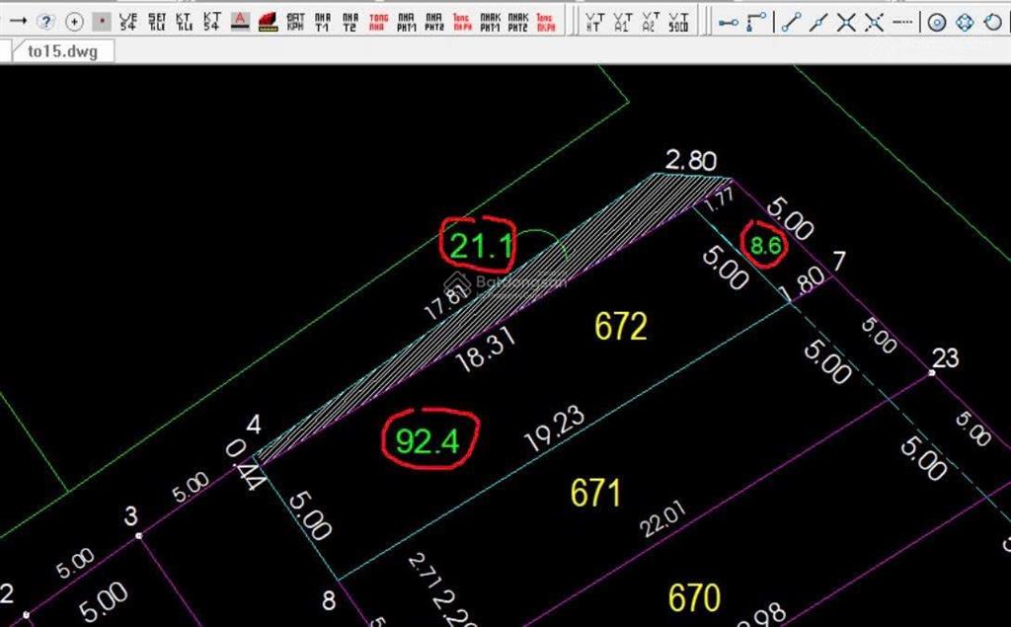Enable Snap to Midpoint icon
The width and height of the screenshot is (1011, 627).
point(818,23)
